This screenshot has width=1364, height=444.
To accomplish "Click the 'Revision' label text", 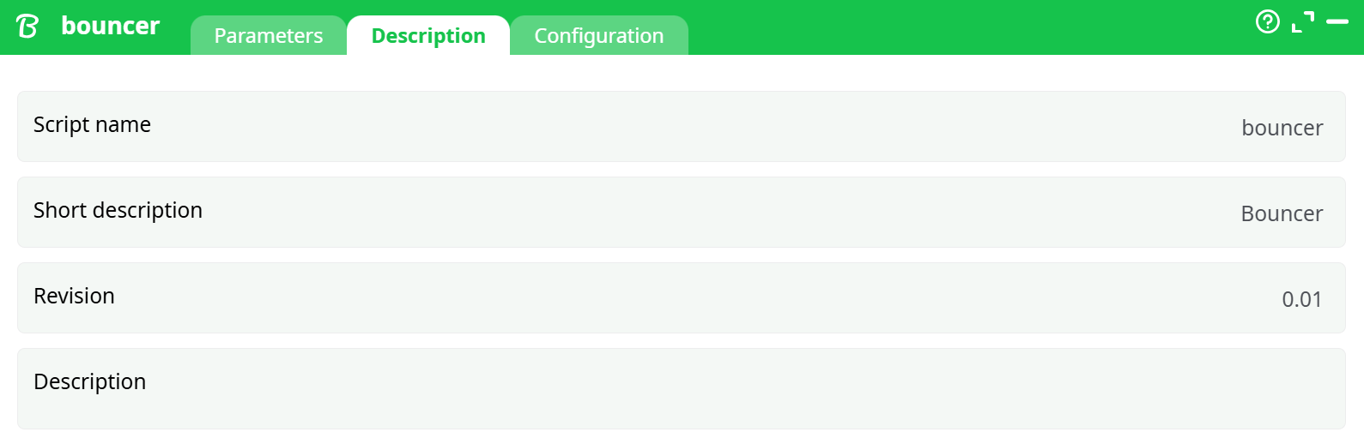I will click(74, 297).
